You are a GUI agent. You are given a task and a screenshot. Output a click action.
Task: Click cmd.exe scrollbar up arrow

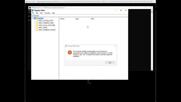(152, 10)
